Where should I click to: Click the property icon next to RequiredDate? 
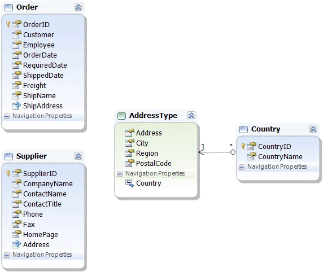point(17,65)
